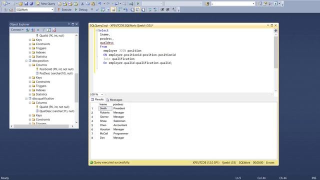
Task: Click the posdesc column header
Action: [x=118, y=104]
